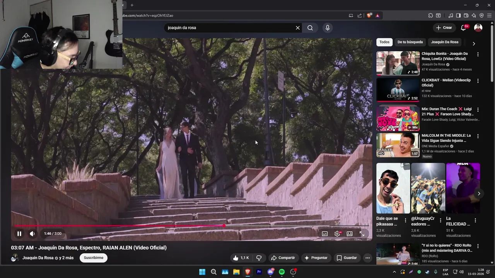This screenshot has width=495, height=278.
Task: Show hidden system tray icons
Action: click(x=394, y=272)
